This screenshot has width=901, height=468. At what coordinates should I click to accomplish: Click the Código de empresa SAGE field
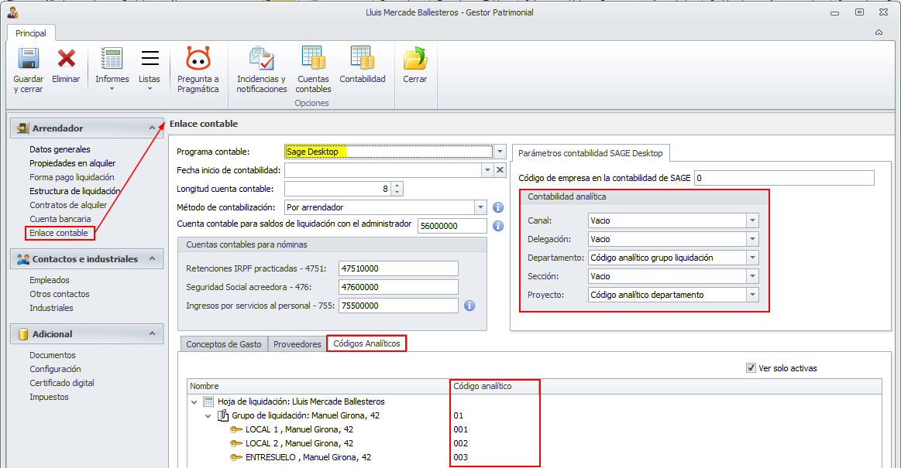[783, 178]
